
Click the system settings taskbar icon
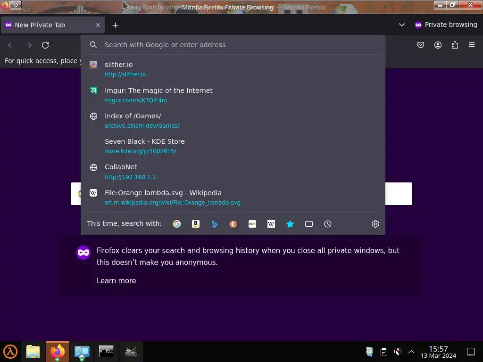82,352
